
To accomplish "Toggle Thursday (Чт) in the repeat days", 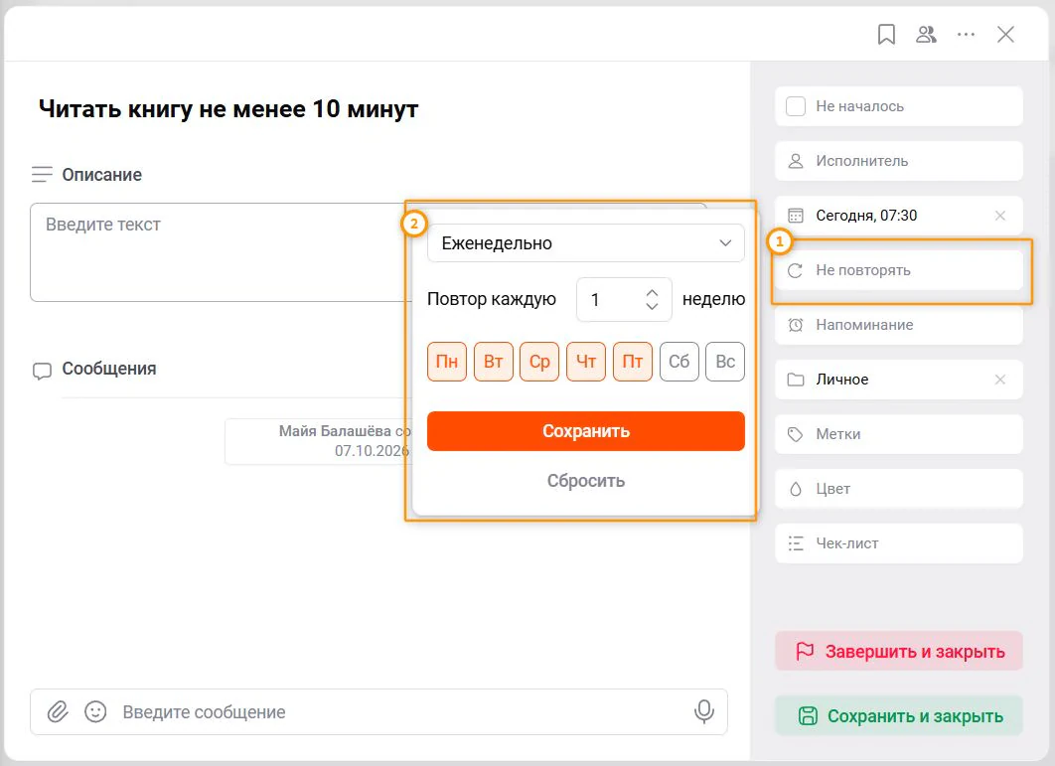I will coord(586,362).
